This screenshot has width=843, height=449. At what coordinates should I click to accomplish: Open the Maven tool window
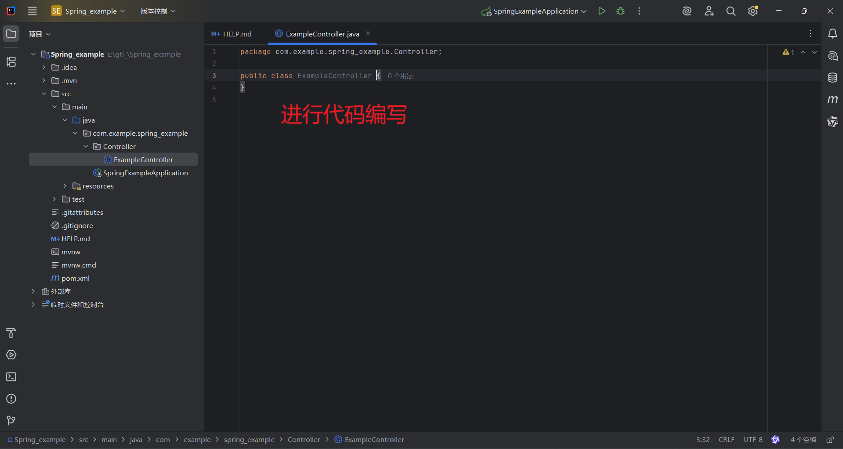point(833,99)
